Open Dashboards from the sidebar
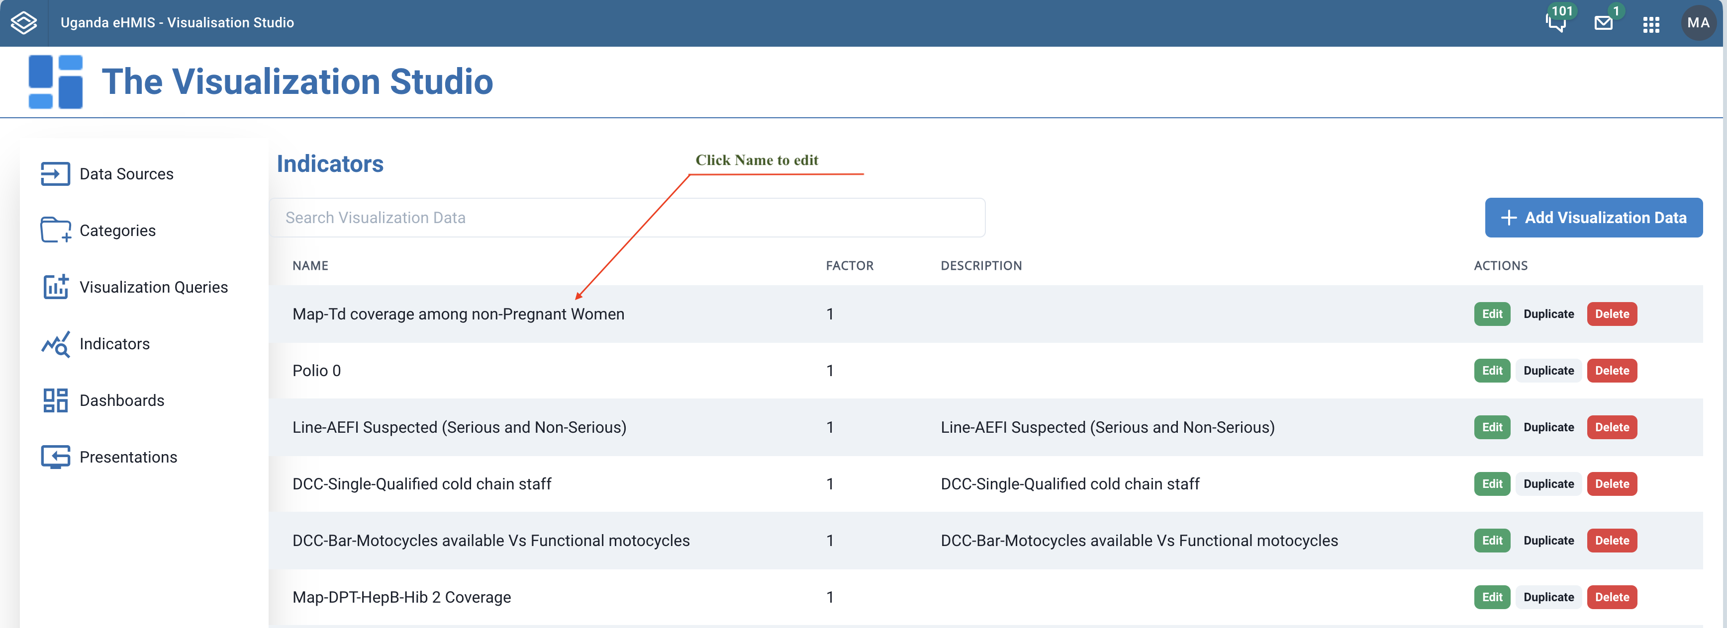The height and width of the screenshot is (628, 1727). pyautogui.click(x=121, y=400)
